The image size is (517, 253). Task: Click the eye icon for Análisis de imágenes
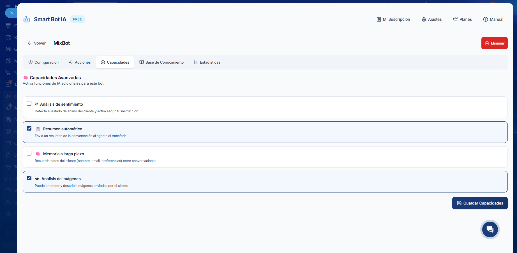37,179
